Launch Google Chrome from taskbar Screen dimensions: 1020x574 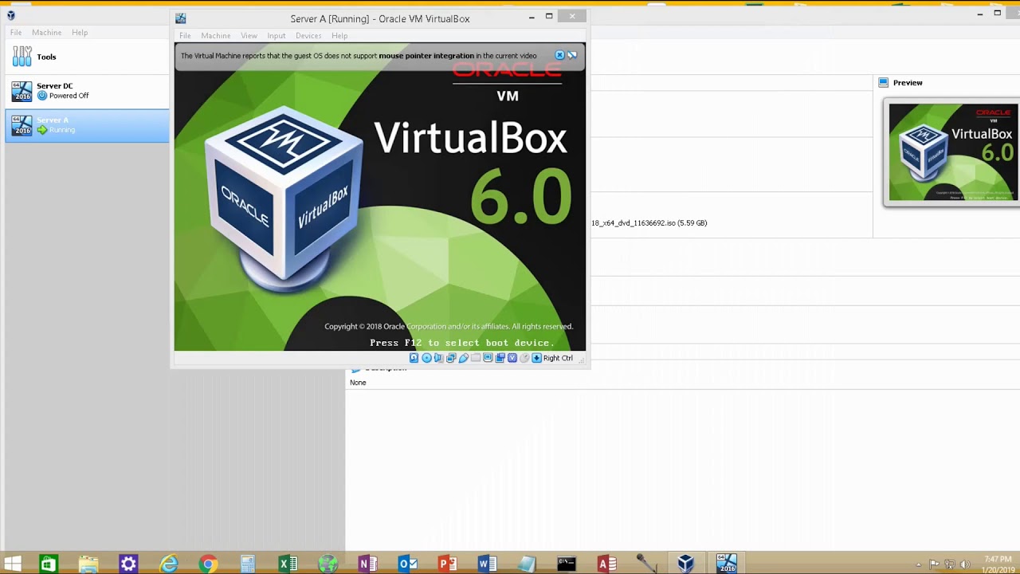208,564
